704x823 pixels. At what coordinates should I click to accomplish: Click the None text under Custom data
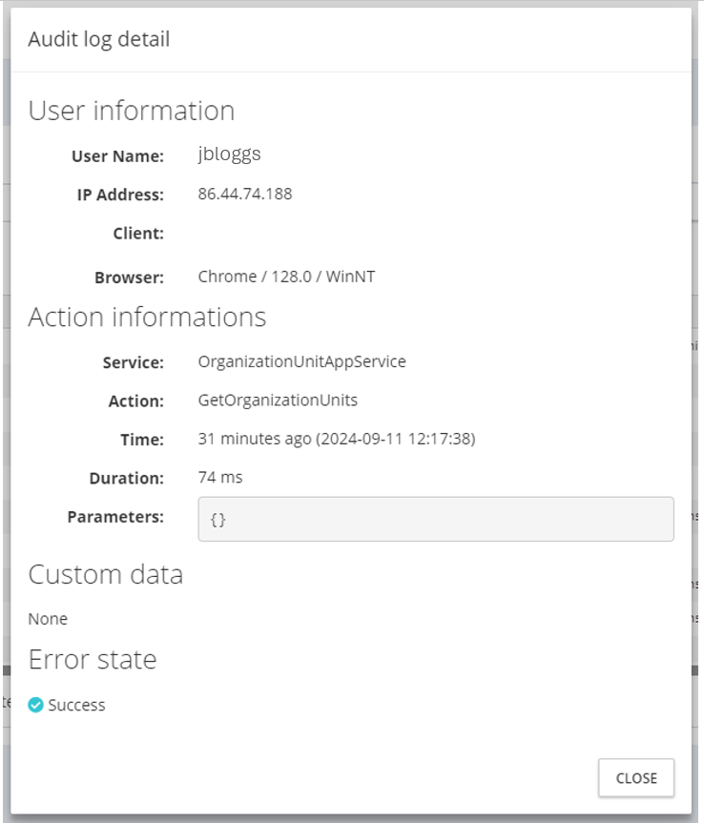[x=48, y=619]
